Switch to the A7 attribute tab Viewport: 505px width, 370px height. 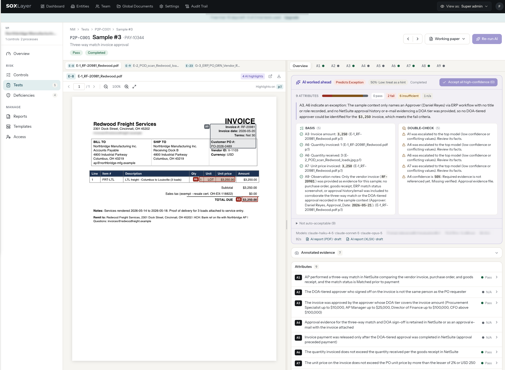click(410, 66)
